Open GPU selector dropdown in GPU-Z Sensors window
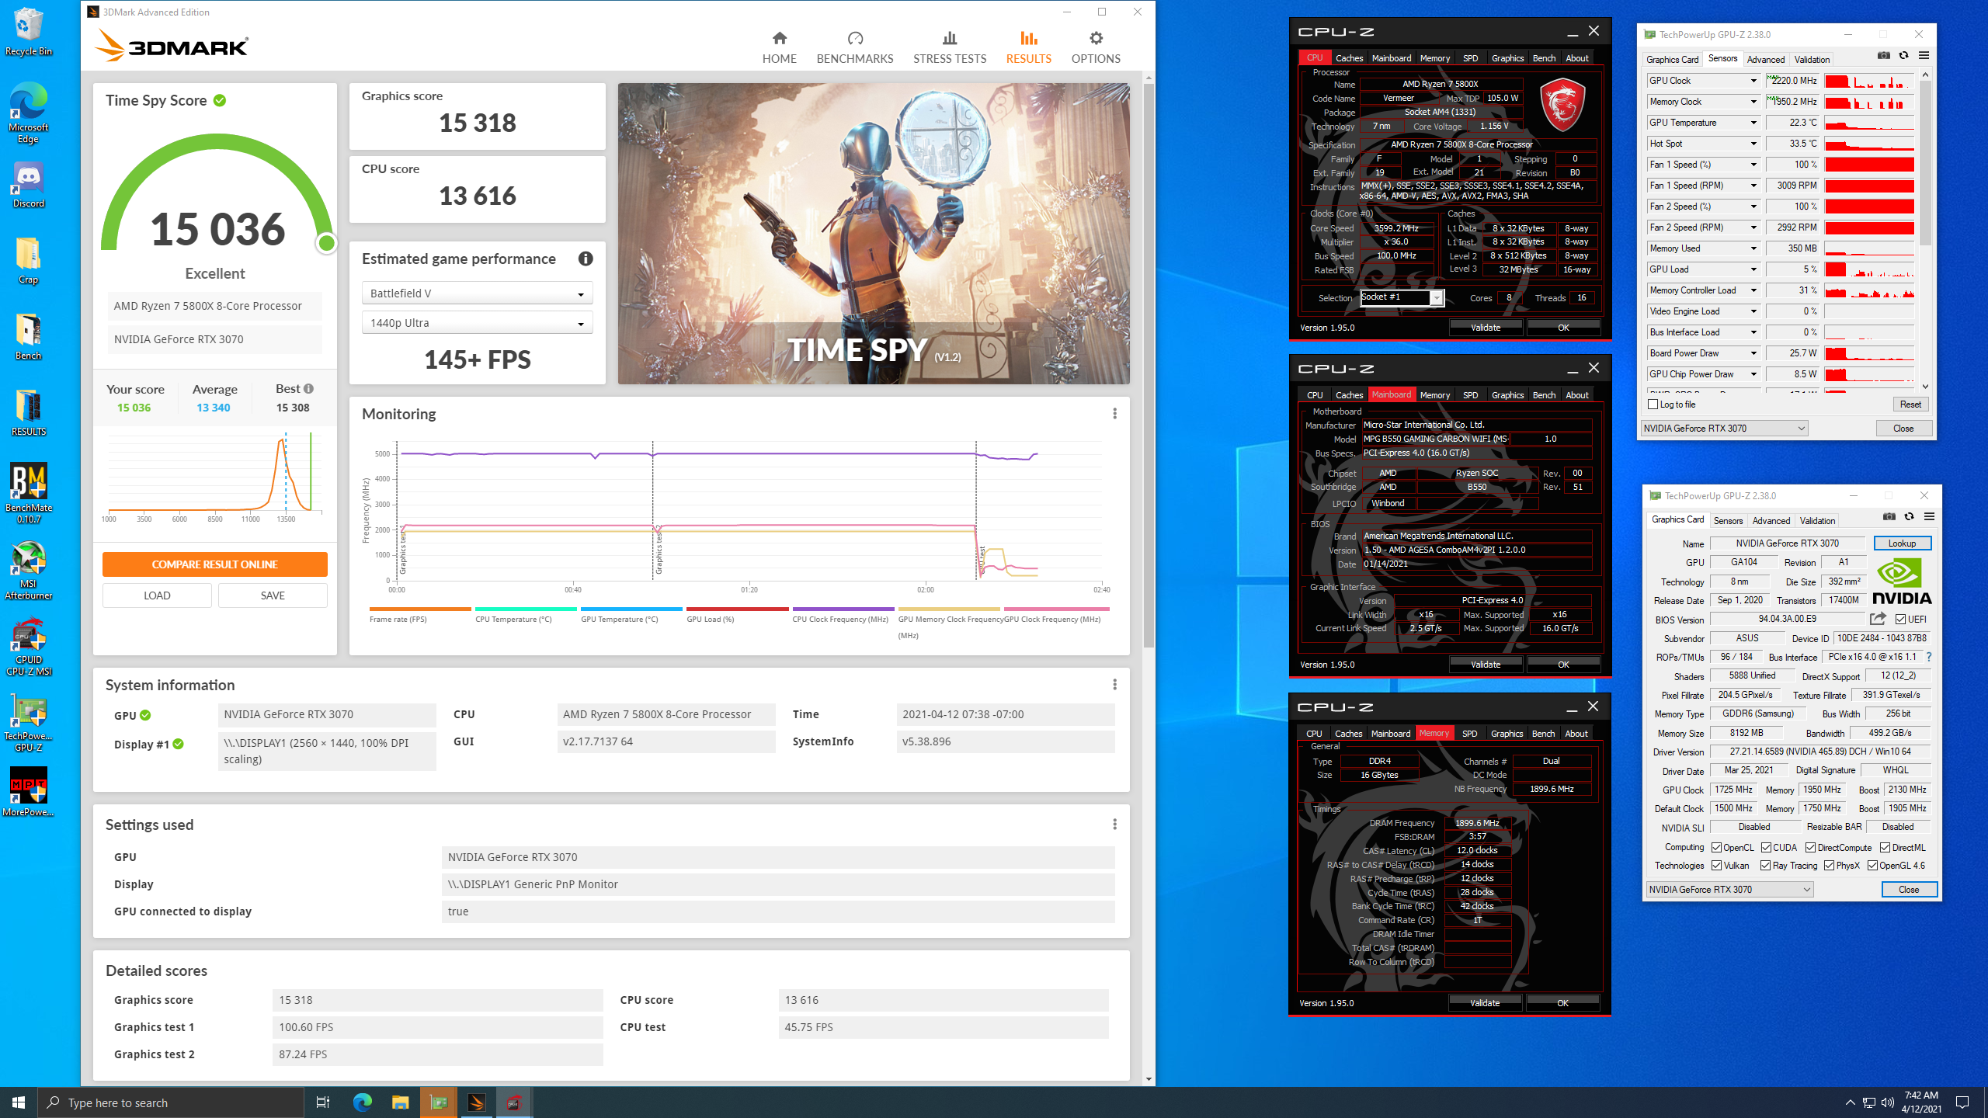This screenshot has width=1988, height=1118. 1724,429
